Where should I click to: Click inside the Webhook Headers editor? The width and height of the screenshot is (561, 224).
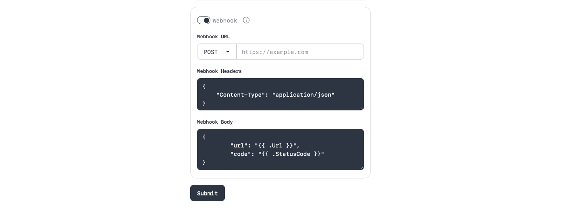click(280, 94)
